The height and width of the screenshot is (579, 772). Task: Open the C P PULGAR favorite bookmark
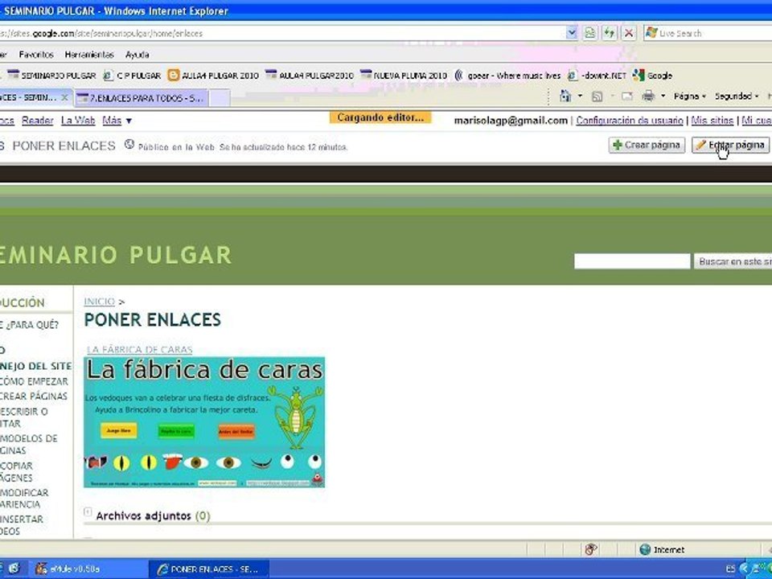132,76
